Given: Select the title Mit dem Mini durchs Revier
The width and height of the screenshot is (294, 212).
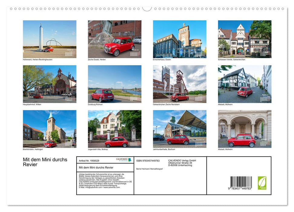Looking at the screenshot, I should [45, 162].
